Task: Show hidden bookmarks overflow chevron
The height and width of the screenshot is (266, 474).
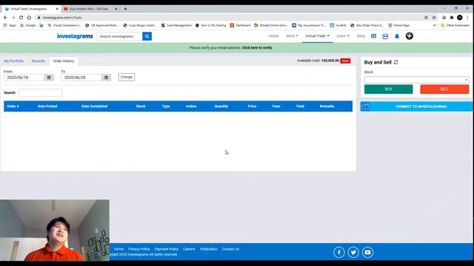Action: [435, 25]
